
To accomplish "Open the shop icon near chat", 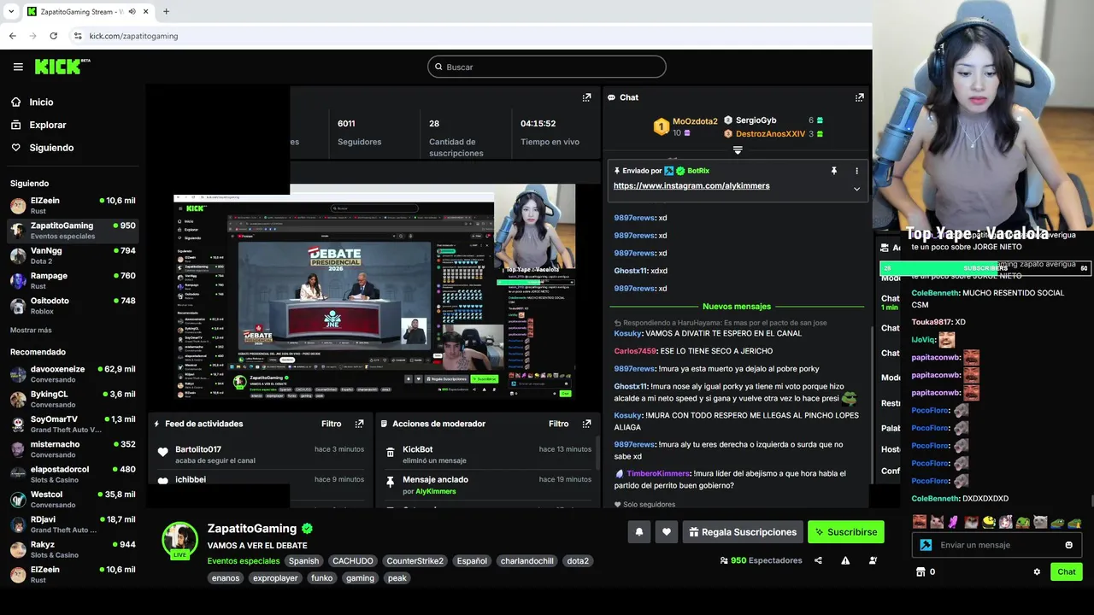I will [x=920, y=571].
